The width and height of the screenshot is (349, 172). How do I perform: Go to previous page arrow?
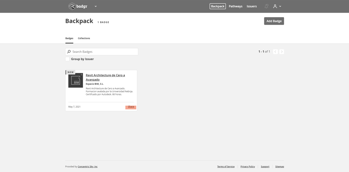[x=275, y=52]
